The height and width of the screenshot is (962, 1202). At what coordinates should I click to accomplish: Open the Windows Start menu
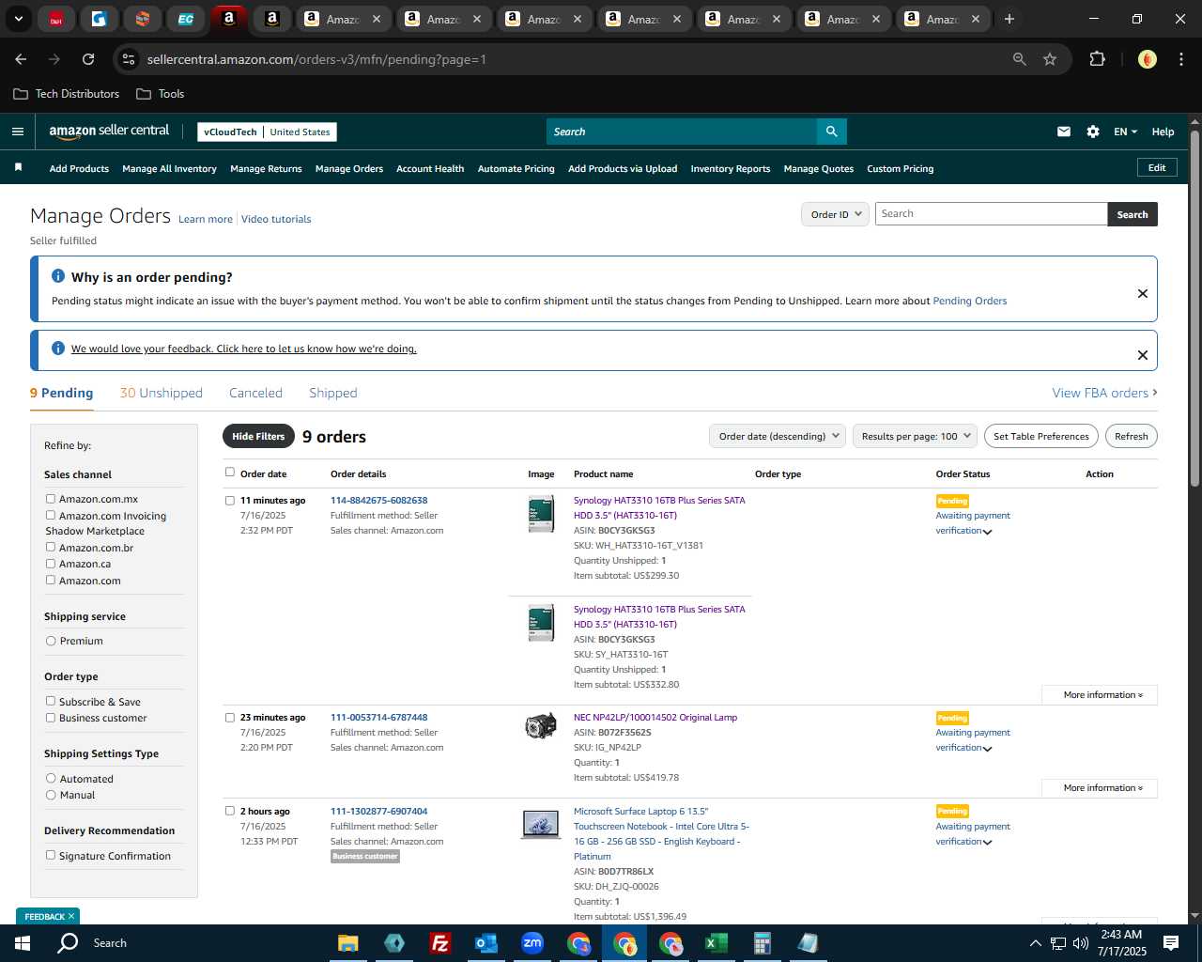23,943
